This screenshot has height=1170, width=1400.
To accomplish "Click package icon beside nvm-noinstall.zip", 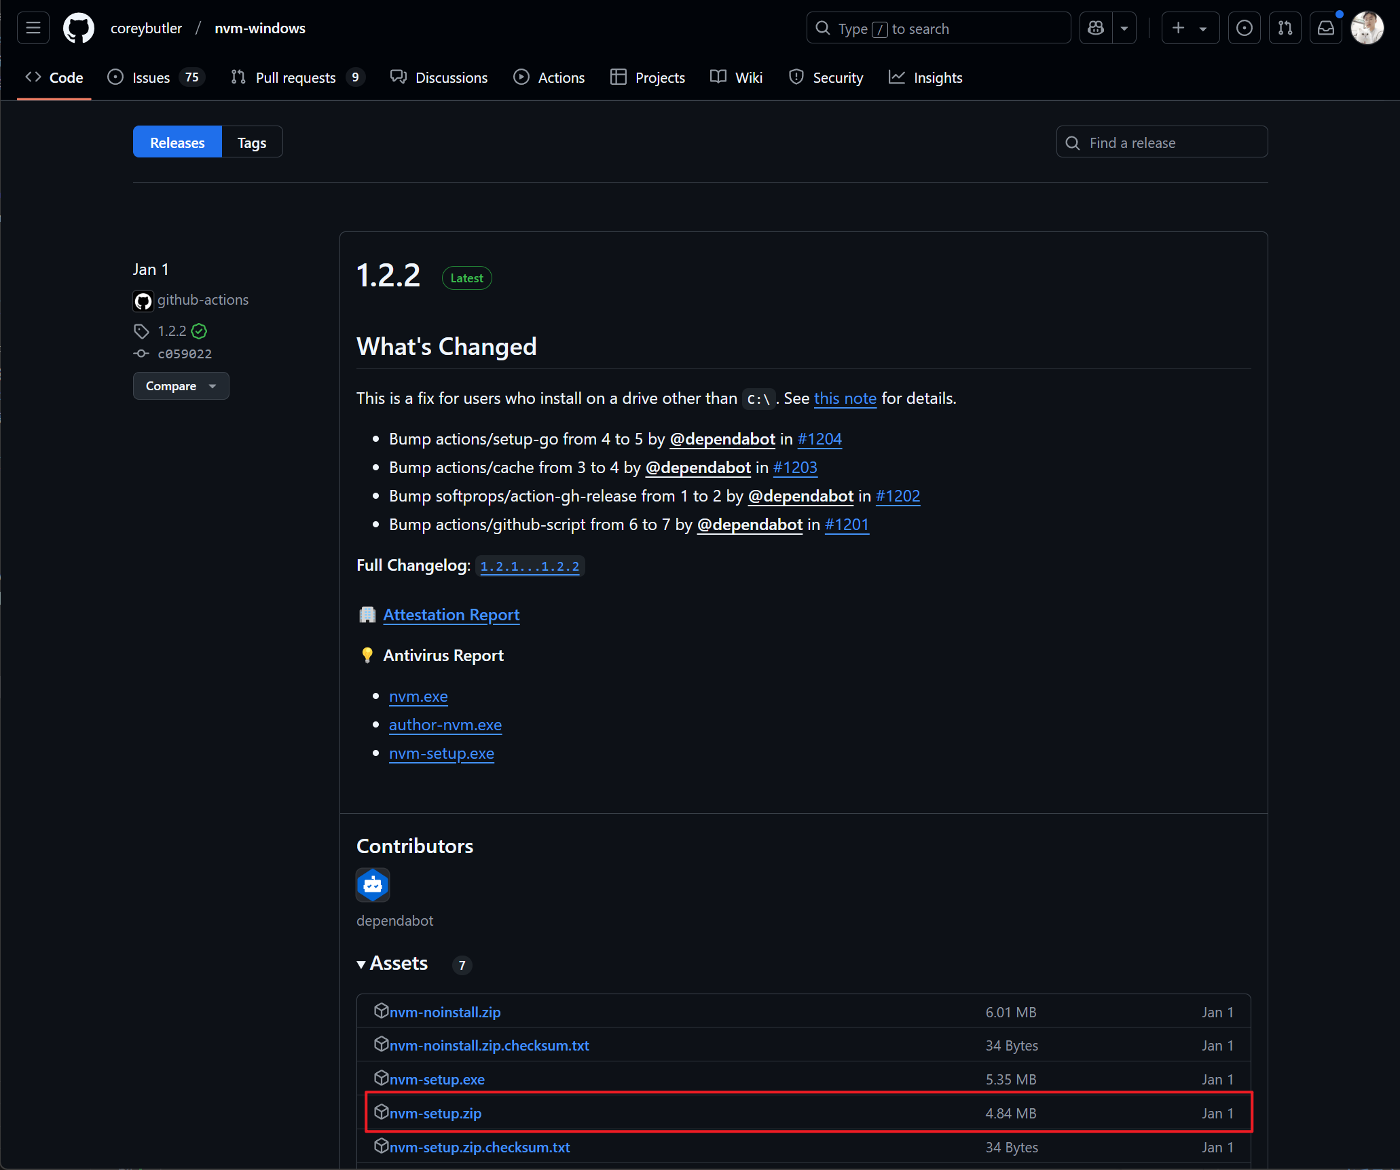I will pyautogui.click(x=381, y=1011).
